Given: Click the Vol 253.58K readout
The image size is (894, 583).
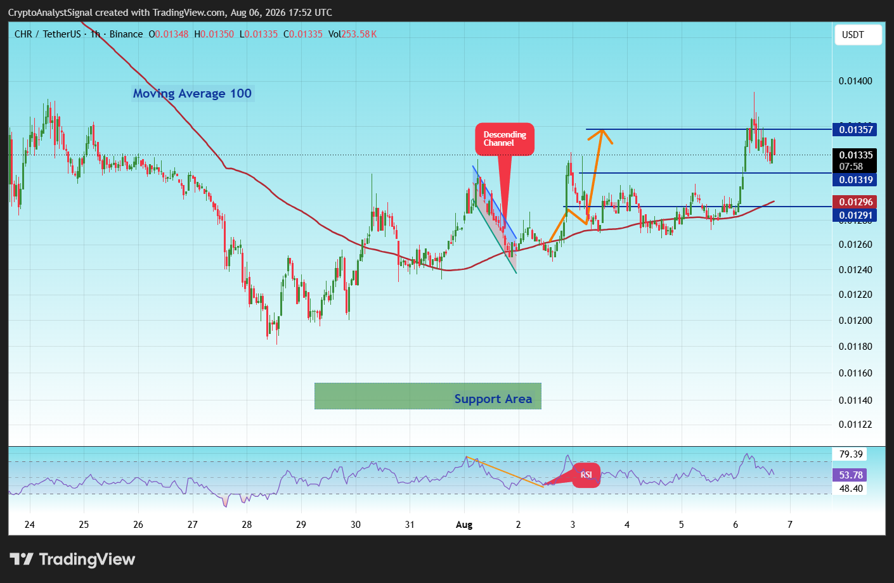Looking at the screenshot, I should click(353, 34).
